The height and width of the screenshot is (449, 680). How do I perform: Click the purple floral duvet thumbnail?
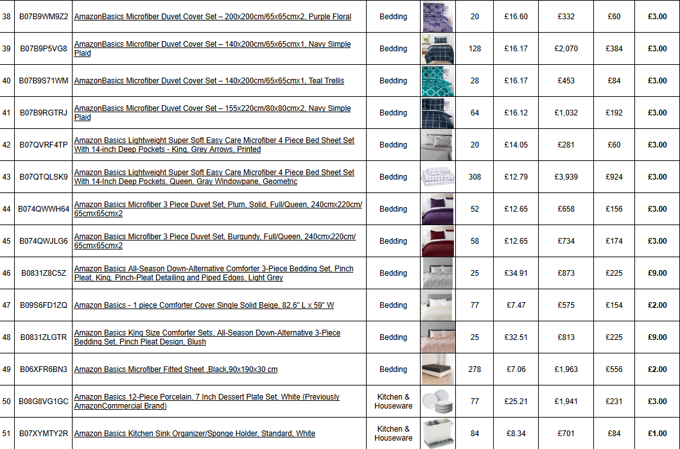[437, 17]
